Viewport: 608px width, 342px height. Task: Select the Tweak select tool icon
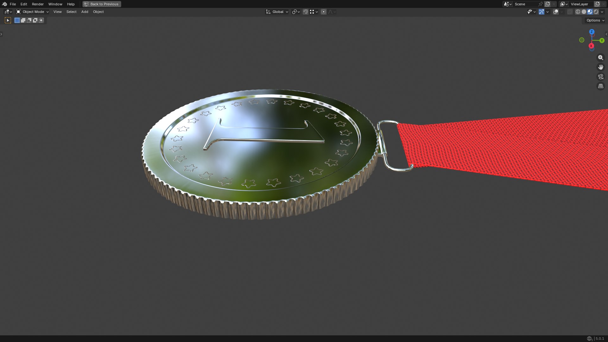click(x=8, y=20)
